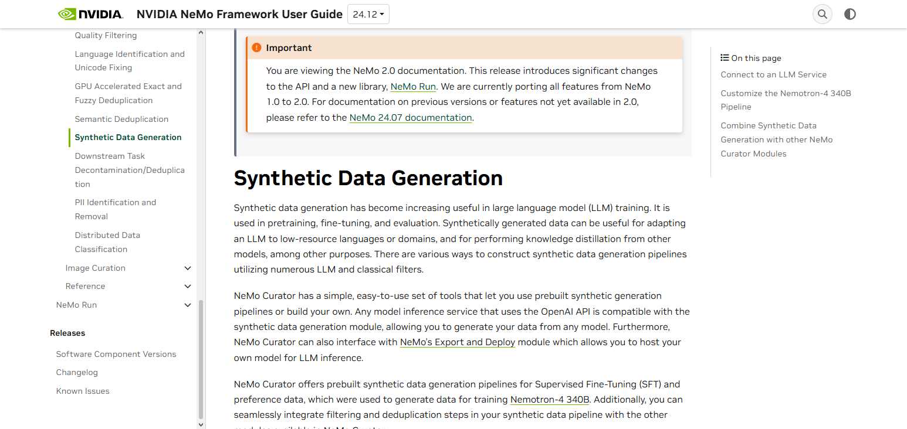Jump to Combine Synthetic Data Generation section

pos(777,139)
